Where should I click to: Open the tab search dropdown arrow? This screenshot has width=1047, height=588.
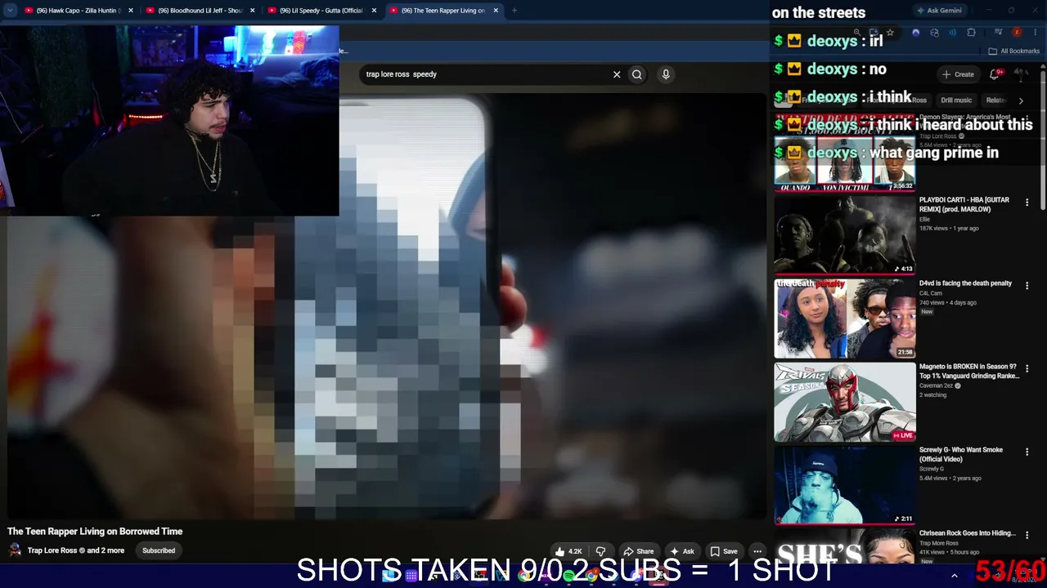(x=10, y=11)
